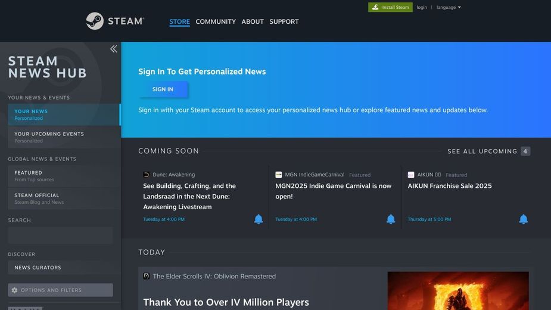Toggle reminder bell for Dune: Awakening livestream
551x310 pixels.
tap(259, 219)
